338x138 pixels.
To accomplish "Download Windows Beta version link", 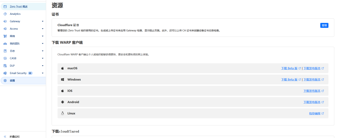I will click(x=289, y=80).
